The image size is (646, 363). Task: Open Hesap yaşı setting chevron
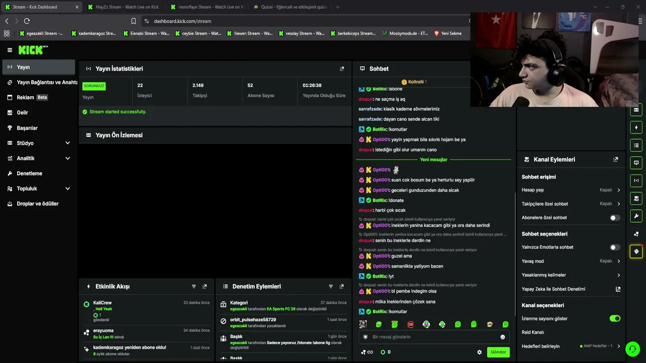619,190
